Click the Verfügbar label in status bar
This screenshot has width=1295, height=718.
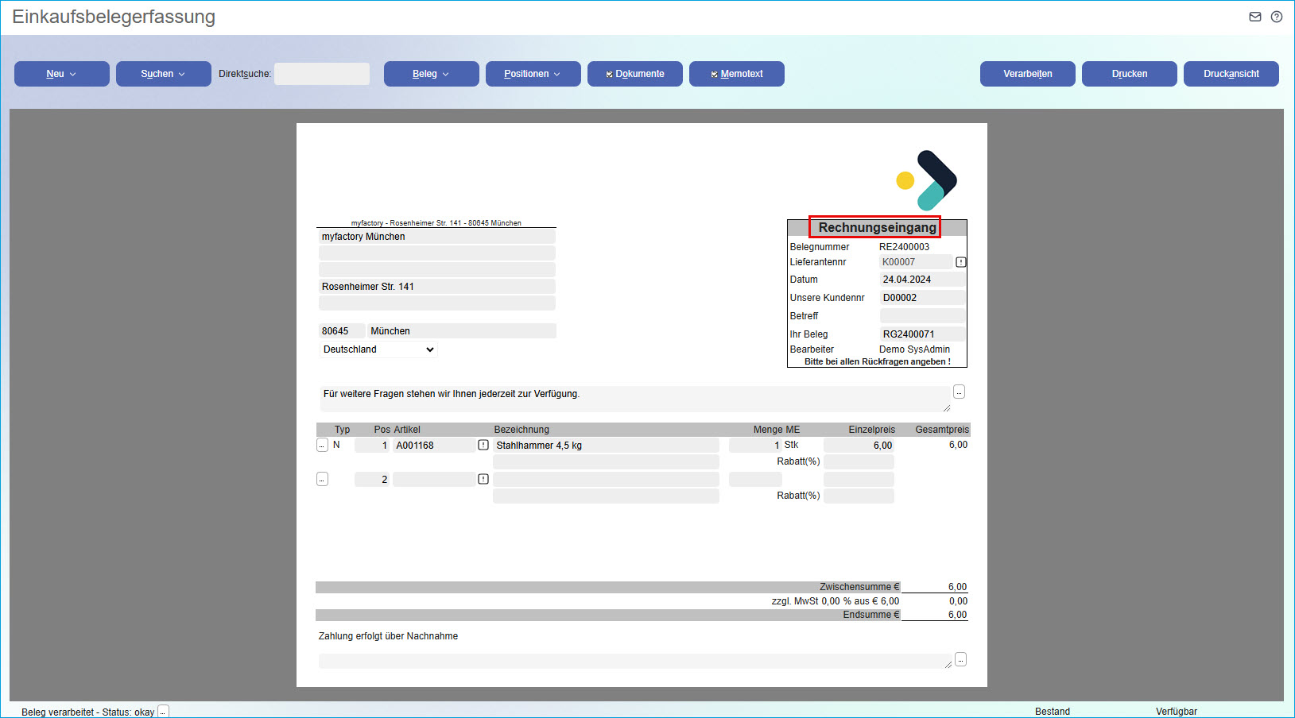[x=1177, y=712]
